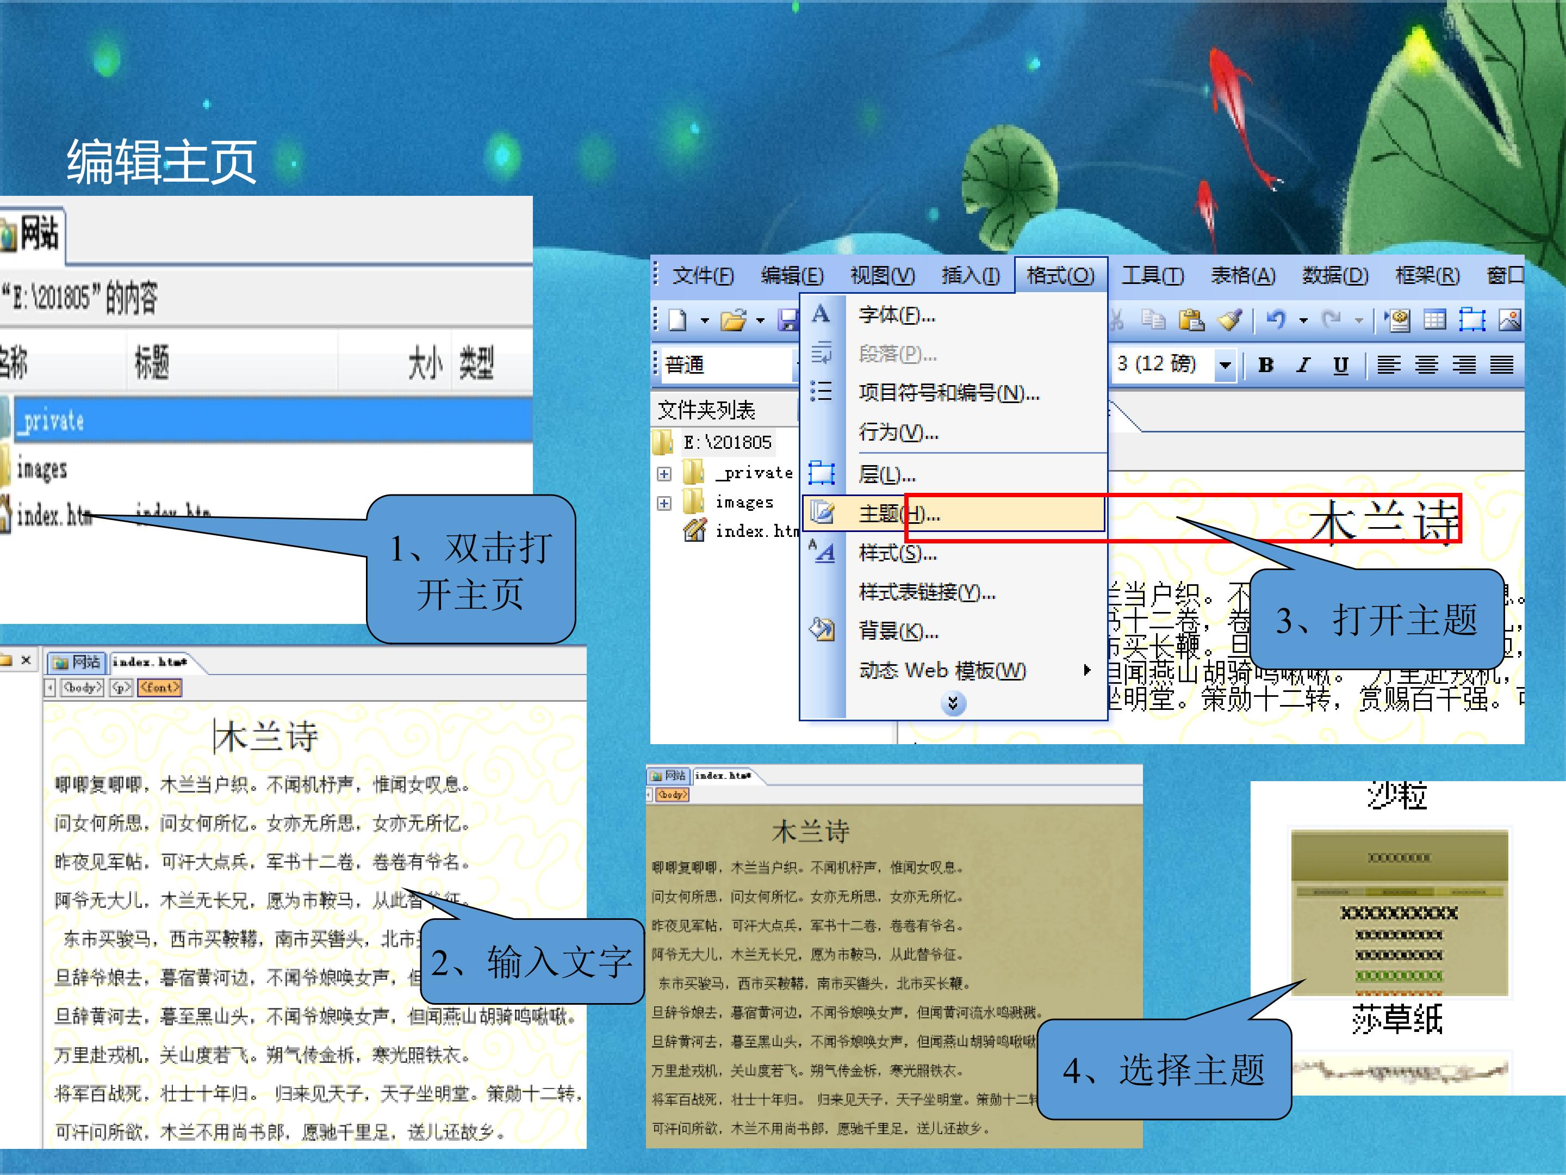
Task: Toggle Bold formatting button
Action: (1266, 365)
